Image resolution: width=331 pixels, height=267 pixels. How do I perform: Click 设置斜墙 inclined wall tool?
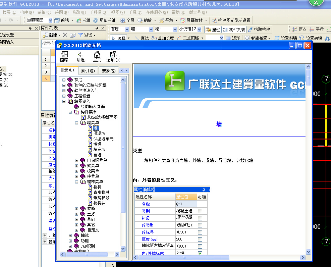click(x=286, y=38)
